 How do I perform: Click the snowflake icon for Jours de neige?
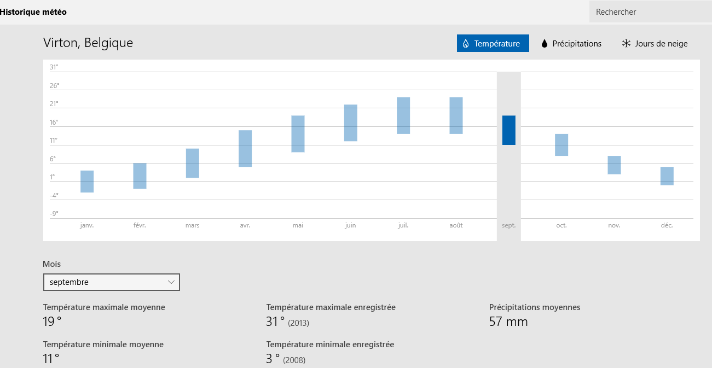pyautogui.click(x=626, y=44)
